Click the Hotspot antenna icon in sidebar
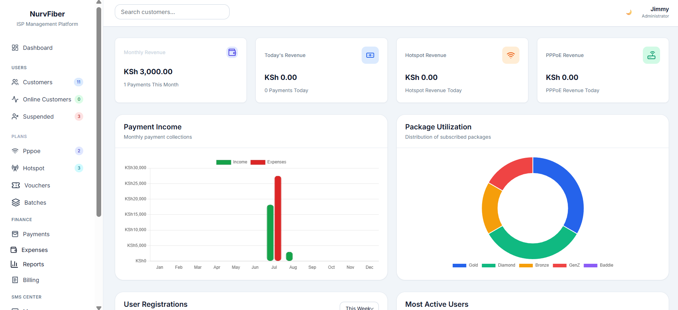This screenshot has height=310, width=678. [x=15, y=168]
